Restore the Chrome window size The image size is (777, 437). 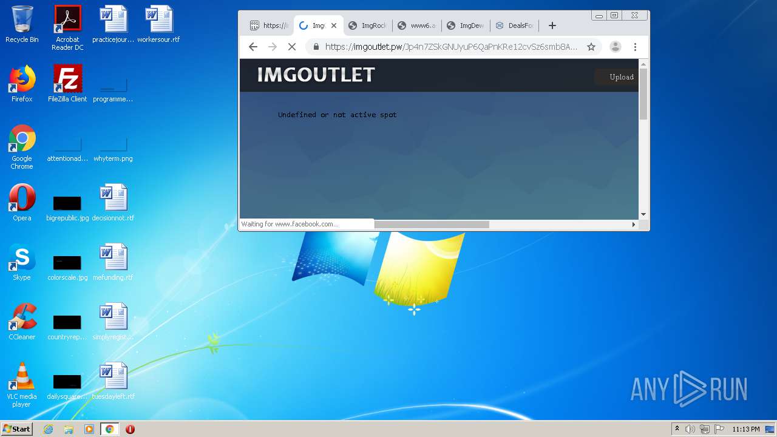pyautogui.click(x=614, y=15)
